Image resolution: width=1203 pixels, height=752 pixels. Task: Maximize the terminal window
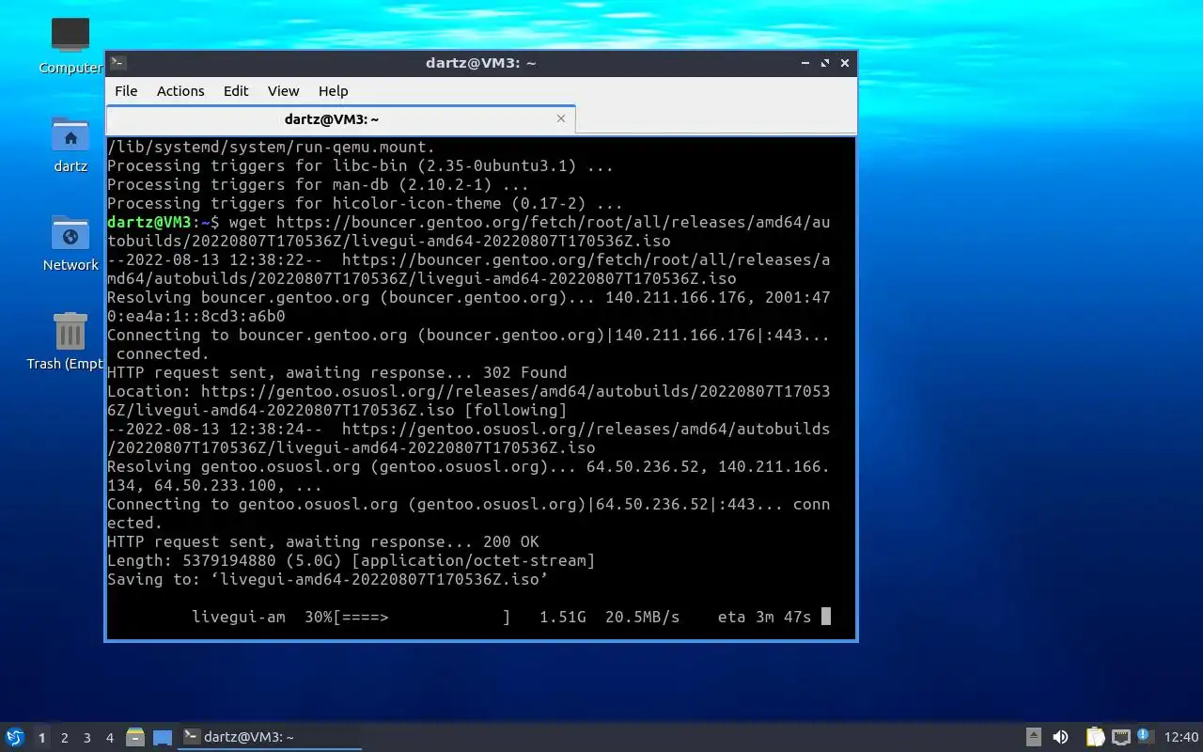[825, 63]
